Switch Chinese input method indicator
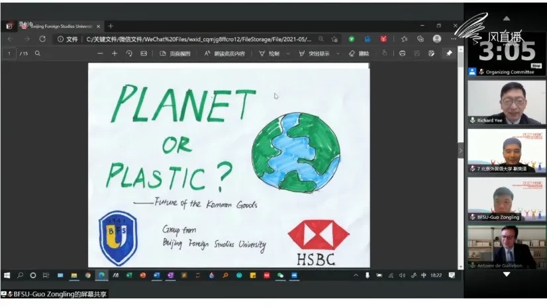 click(424, 275)
